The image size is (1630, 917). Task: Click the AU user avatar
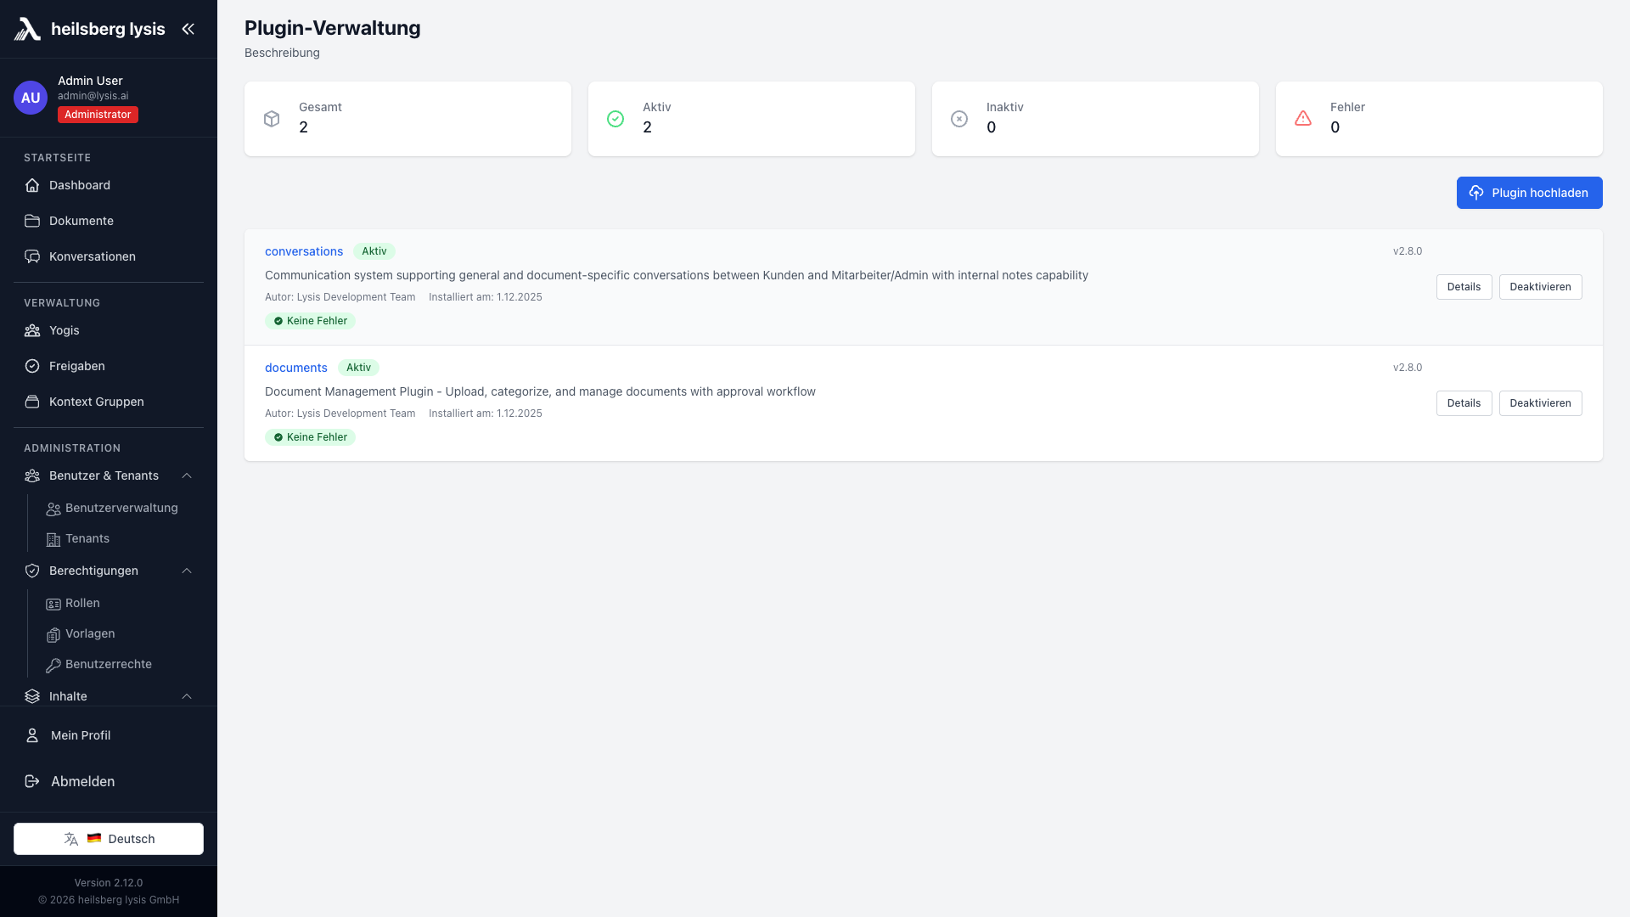click(31, 98)
